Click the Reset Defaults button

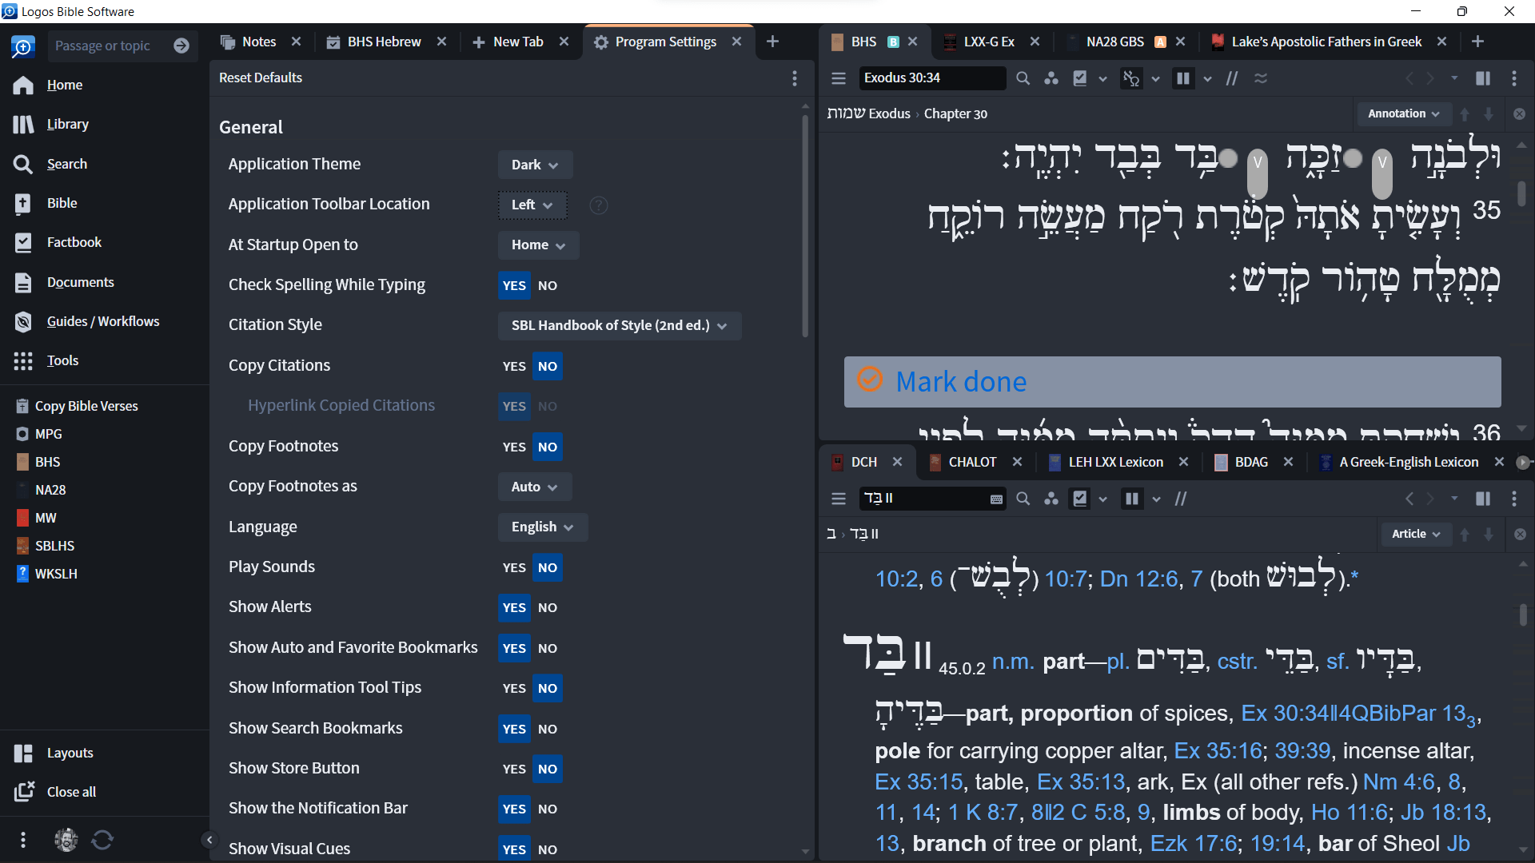pyautogui.click(x=261, y=78)
